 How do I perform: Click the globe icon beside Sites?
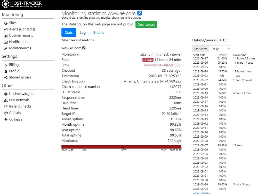point(6,23)
